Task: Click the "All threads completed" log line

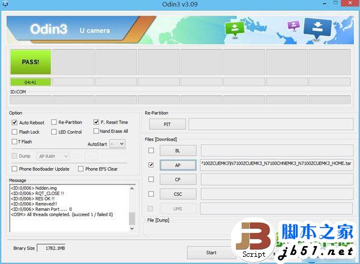Action: 62,214
